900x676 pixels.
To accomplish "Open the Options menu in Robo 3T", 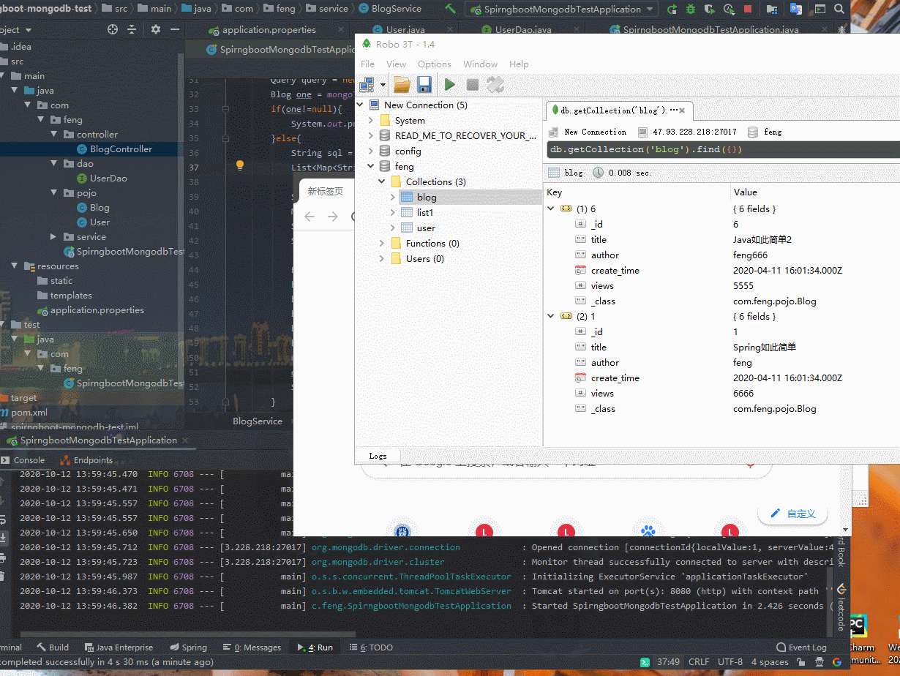I will [x=434, y=64].
